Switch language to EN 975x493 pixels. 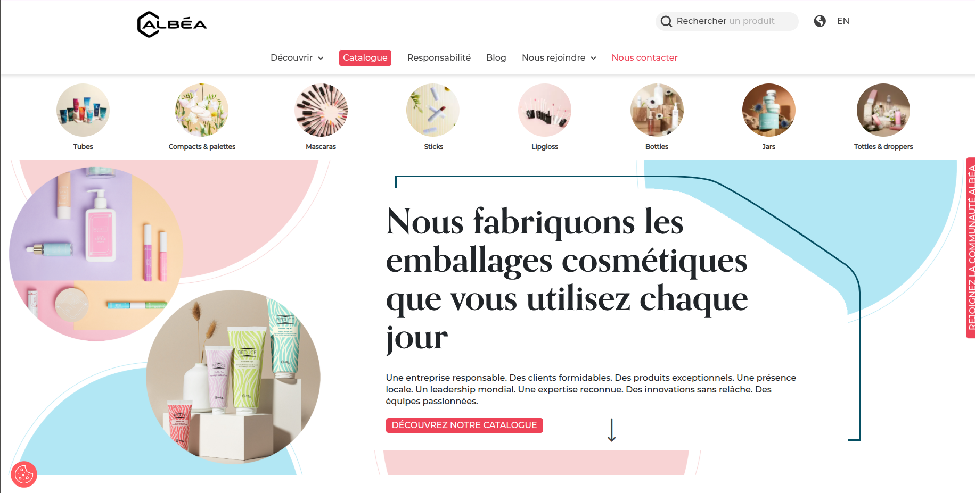pos(843,21)
